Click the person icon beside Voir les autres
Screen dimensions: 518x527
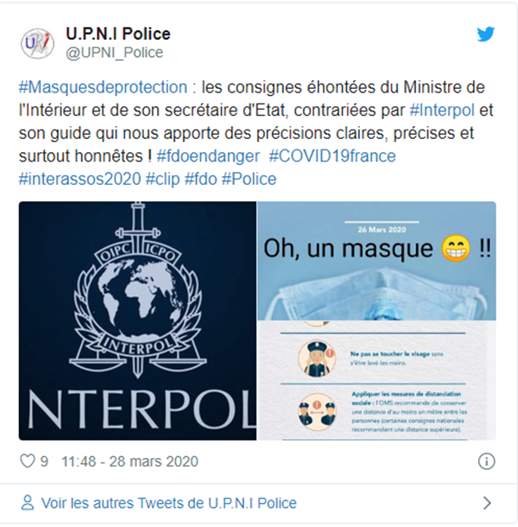point(28,503)
